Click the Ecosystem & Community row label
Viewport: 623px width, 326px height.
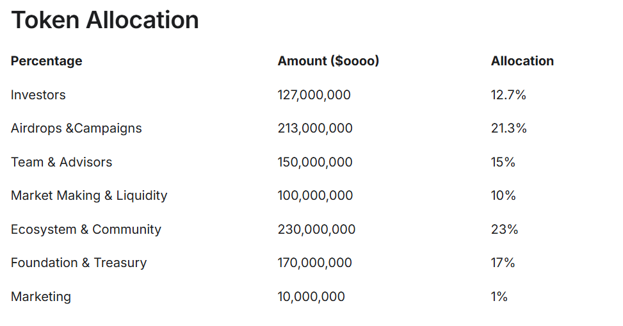point(86,229)
